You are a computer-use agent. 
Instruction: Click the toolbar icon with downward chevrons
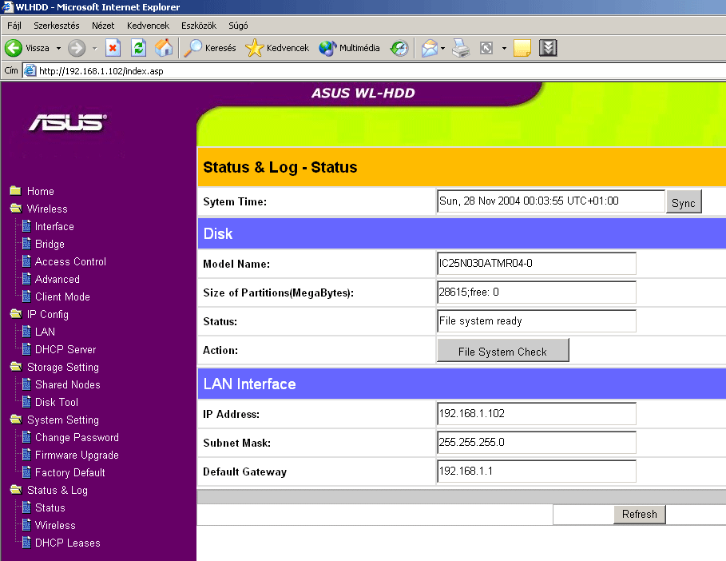pos(548,48)
